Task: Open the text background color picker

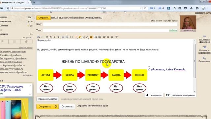Action: click(x=80, y=37)
